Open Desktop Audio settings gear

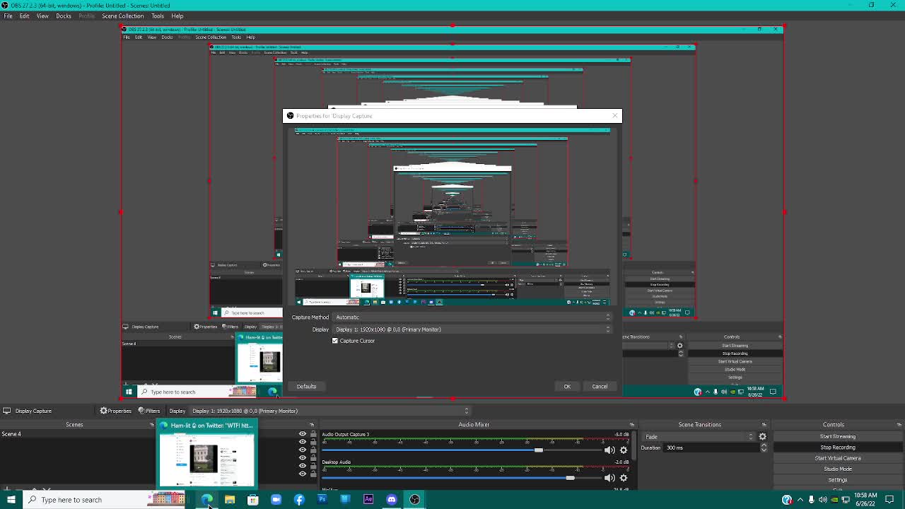click(x=624, y=478)
